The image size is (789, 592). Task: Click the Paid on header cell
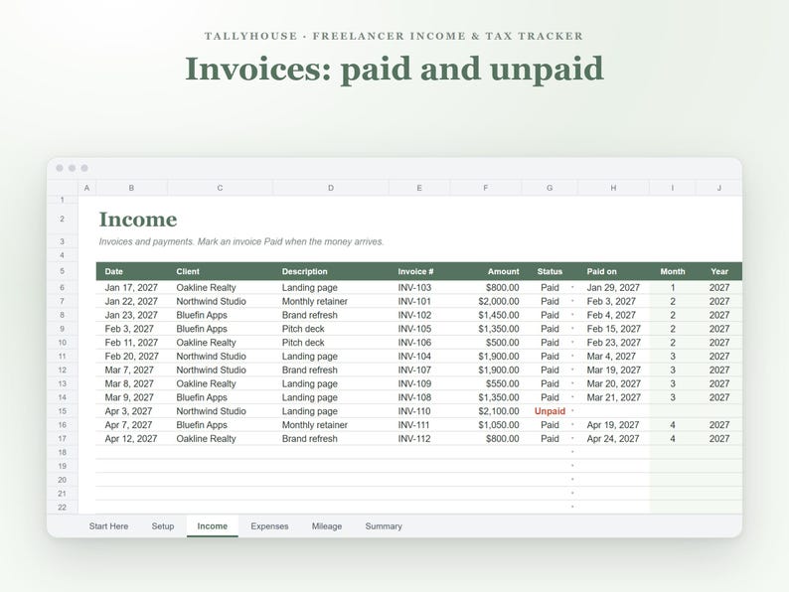[x=613, y=271]
